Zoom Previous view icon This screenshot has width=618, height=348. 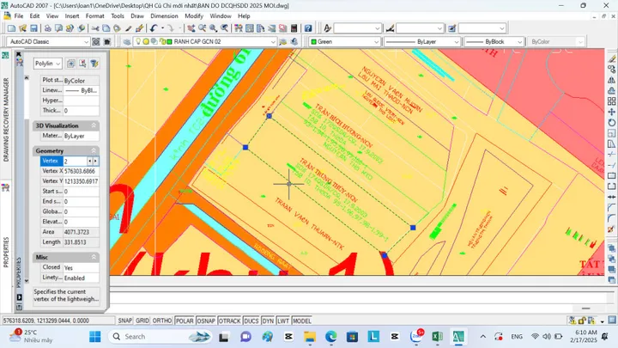(x=224, y=28)
